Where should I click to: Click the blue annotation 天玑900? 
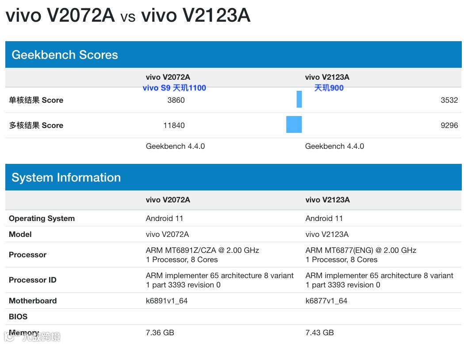click(329, 88)
